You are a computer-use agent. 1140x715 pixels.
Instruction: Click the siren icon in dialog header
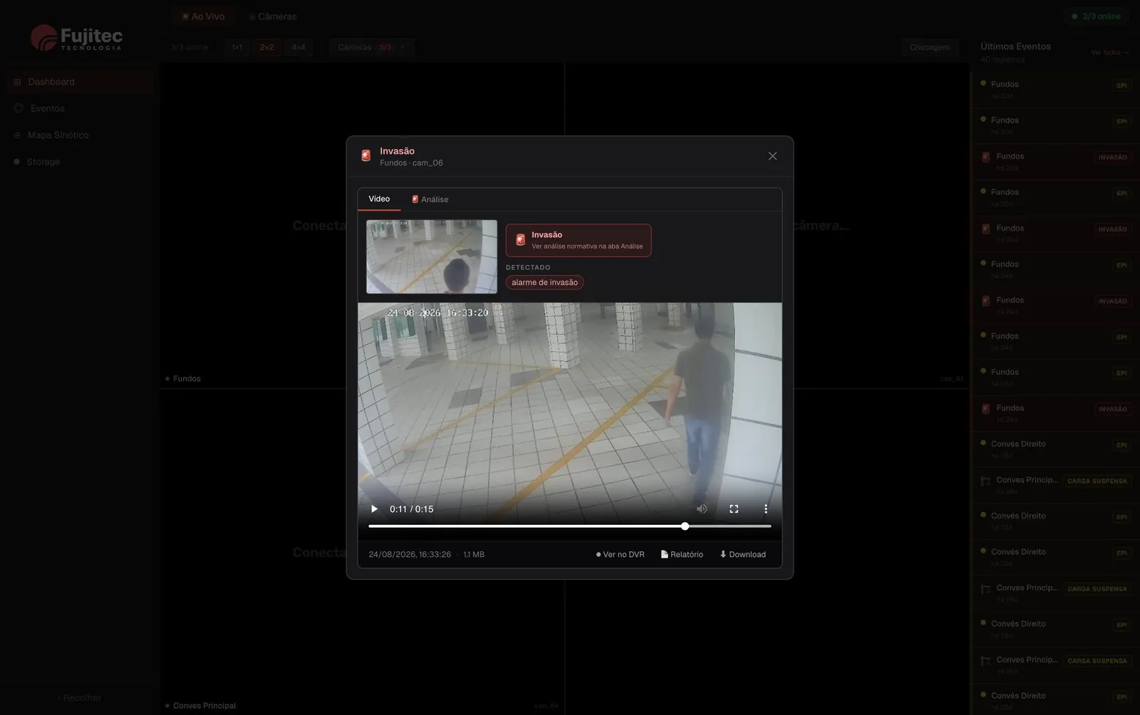click(x=366, y=156)
